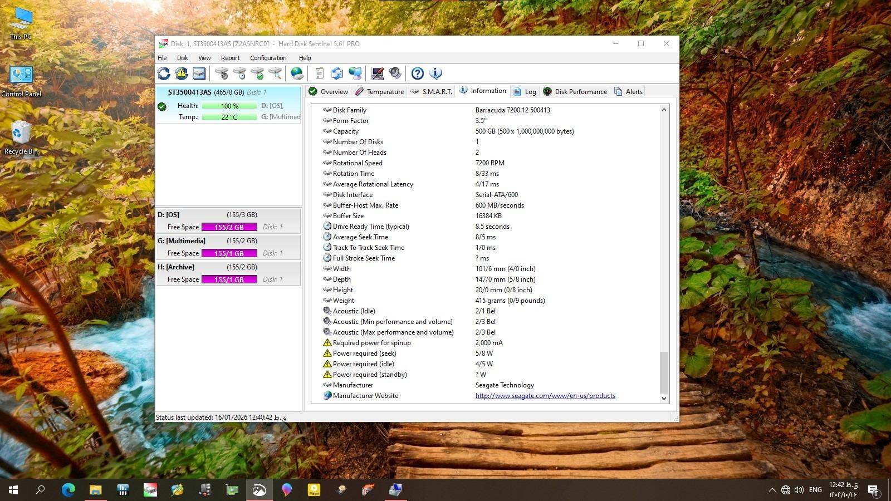Screen dimensions: 891x501
Task: Open the Temperature tab
Action: tap(379, 92)
